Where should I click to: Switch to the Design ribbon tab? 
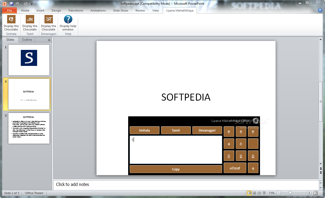click(x=56, y=11)
